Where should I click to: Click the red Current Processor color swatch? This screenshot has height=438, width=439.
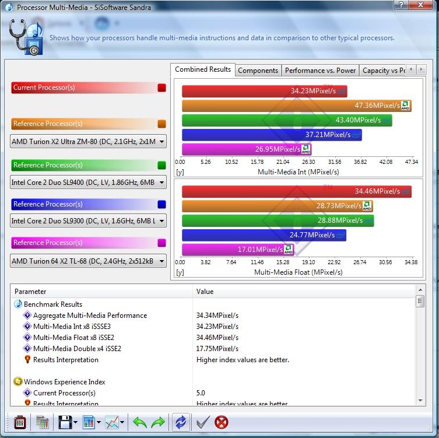pyautogui.click(x=161, y=87)
